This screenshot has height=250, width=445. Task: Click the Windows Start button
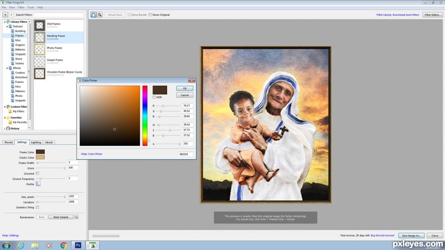[6, 245]
